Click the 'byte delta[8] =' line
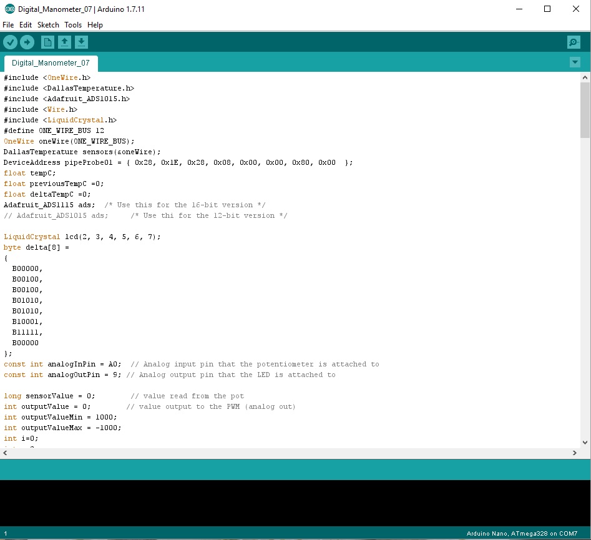591x540 pixels. coord(36,247)
